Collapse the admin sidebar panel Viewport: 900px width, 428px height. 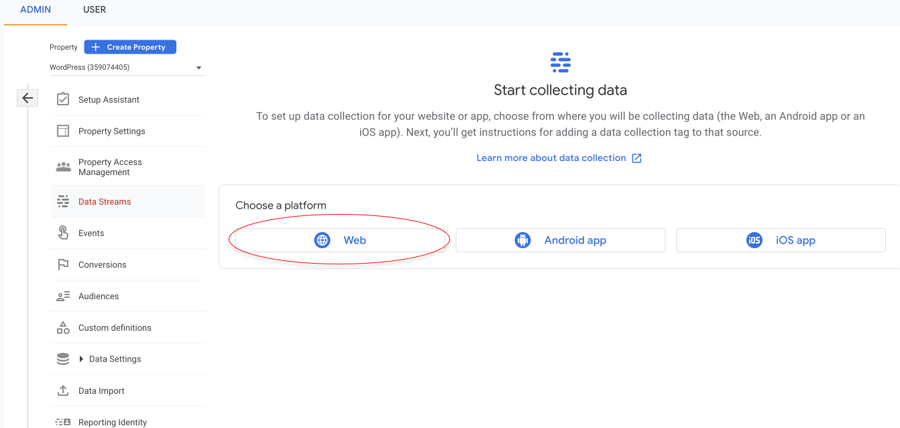(27, 97)
